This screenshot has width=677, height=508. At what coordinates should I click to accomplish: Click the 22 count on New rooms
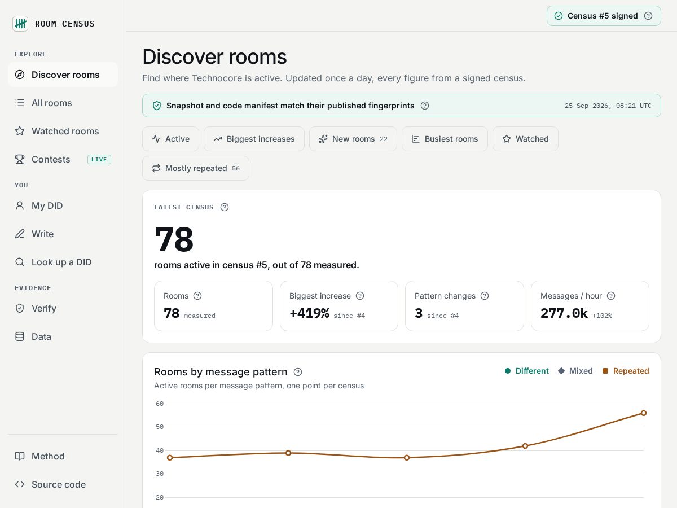384,139
